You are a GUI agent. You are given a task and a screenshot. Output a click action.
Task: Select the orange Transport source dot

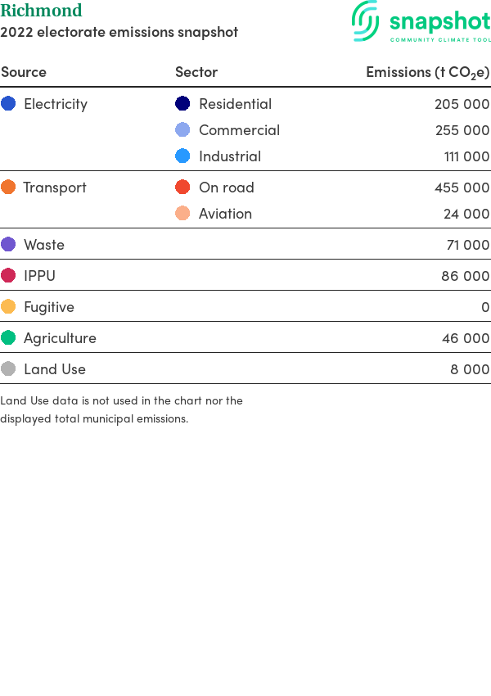[8, 187]
